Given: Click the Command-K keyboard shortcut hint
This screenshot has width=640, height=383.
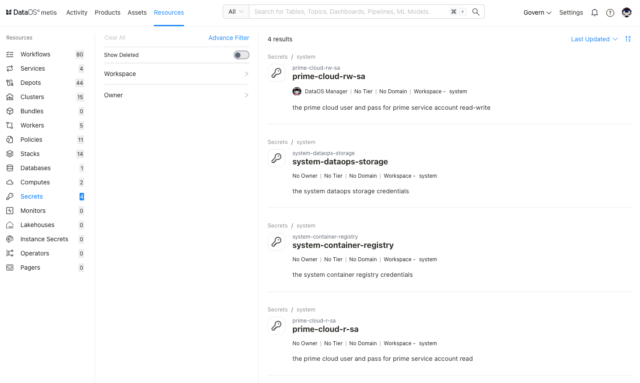Looking at the screenshot, I should pos(458,12).
